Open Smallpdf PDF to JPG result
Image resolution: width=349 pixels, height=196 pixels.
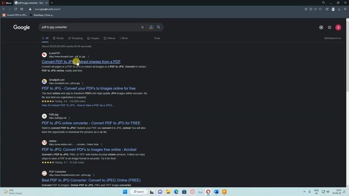[88, 88]
